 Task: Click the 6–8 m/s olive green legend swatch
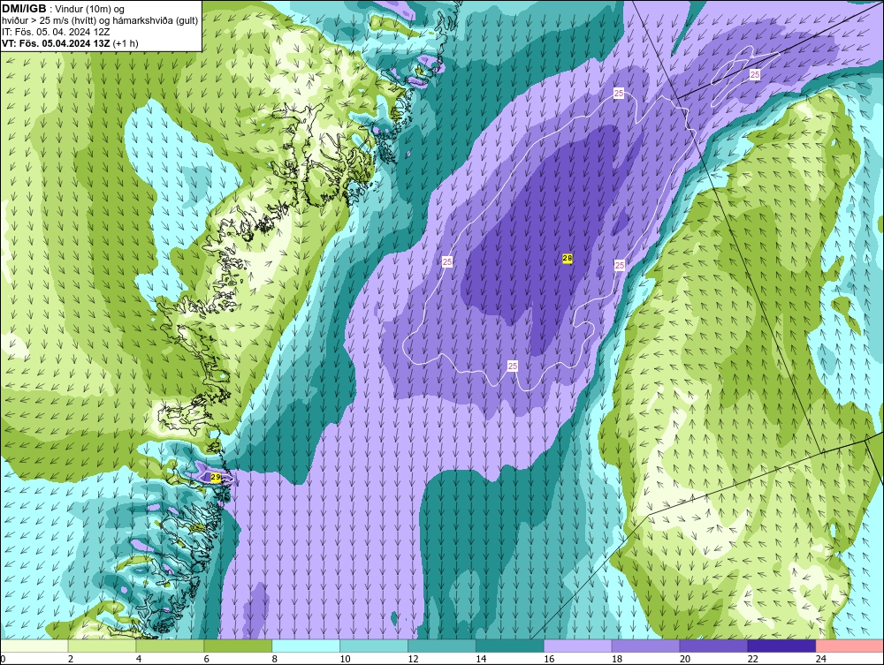click(x=238, y=646)
